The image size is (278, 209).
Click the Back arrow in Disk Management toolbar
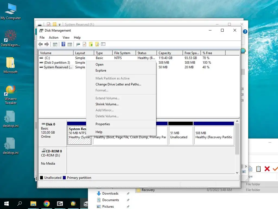pos(40,44)
